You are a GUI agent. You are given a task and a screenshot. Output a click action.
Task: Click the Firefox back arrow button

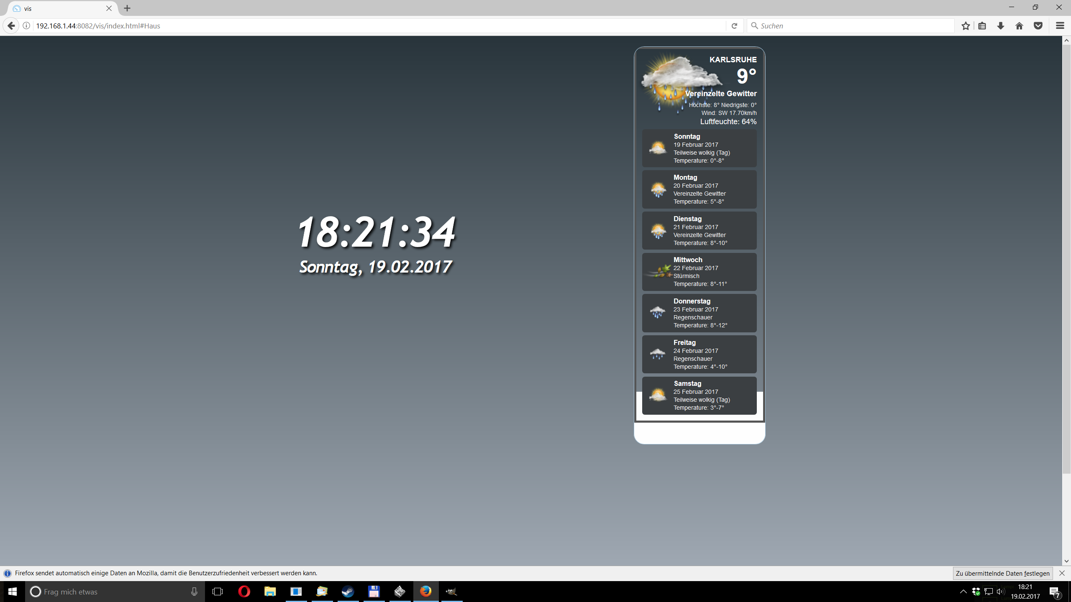point(11,26)
